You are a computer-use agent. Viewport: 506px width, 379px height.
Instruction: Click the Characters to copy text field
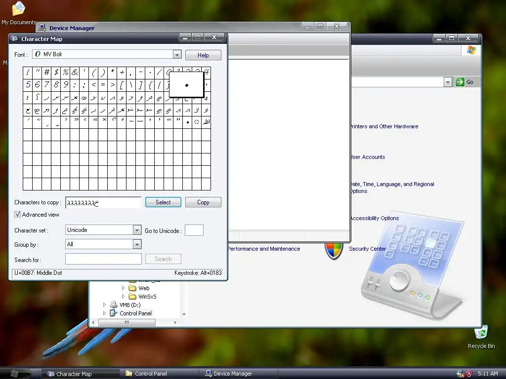click(x=103, y=202)
